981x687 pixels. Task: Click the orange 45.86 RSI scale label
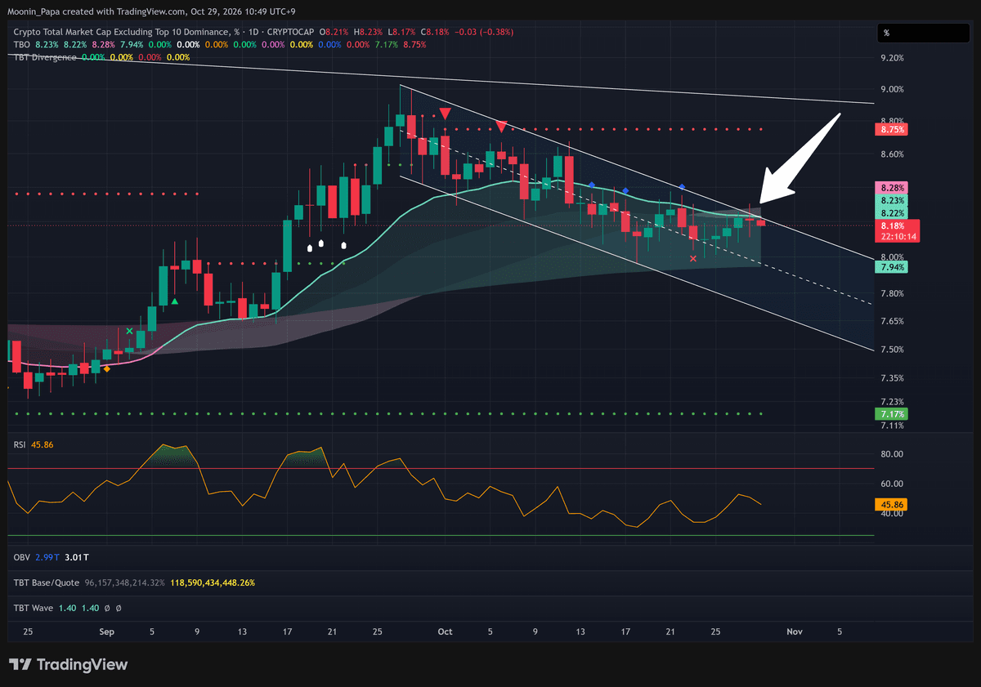[891, 506]
